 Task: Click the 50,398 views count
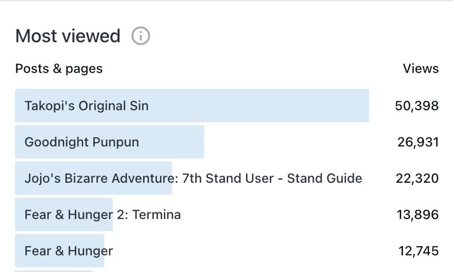click(x=417, y=106)
